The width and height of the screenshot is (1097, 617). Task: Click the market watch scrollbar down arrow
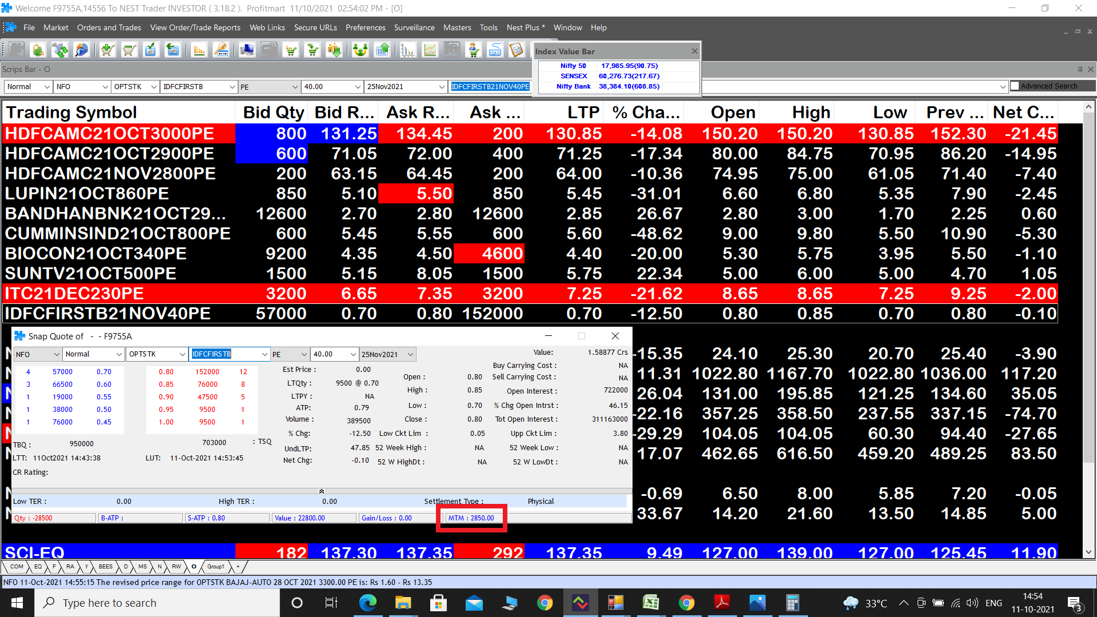[x=1088, y=552]
